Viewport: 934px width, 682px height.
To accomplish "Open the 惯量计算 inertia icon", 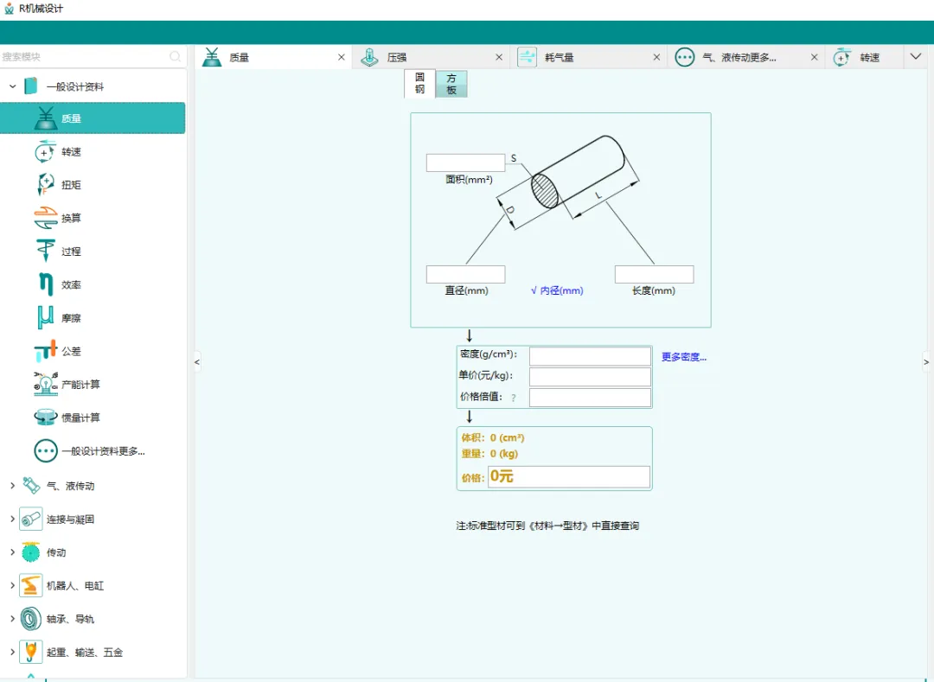I will click(45, 417).
